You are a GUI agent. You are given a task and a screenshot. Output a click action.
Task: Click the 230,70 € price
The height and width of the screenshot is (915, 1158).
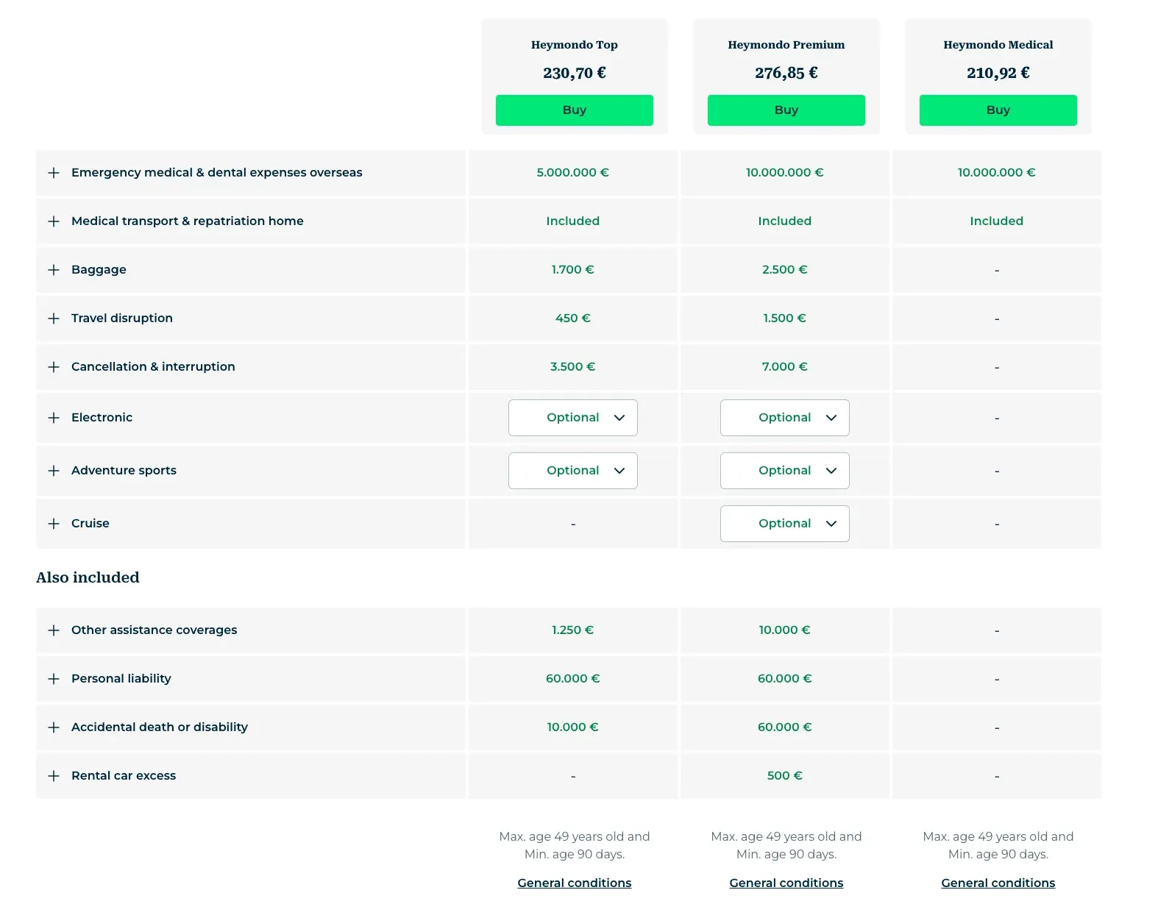pos(575,73)
